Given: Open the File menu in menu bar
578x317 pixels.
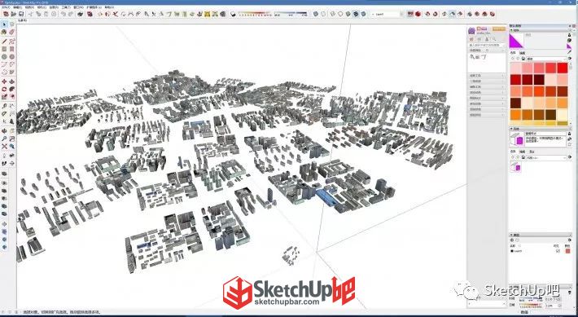Looking at the screenshot, I should [6, 7].
